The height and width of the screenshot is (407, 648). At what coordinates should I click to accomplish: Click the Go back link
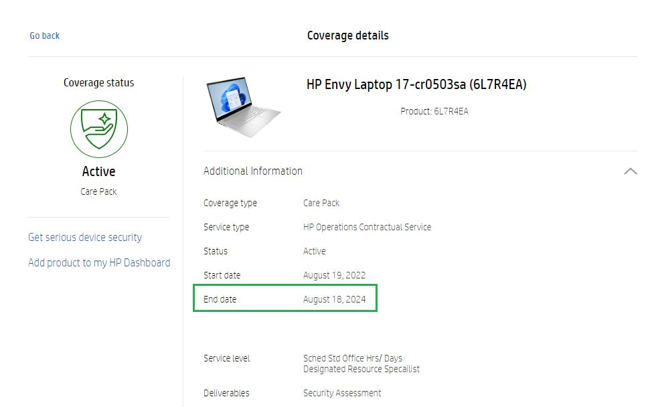tap(44, 35)
